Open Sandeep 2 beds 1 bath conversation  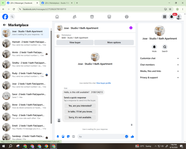(25, 137)
